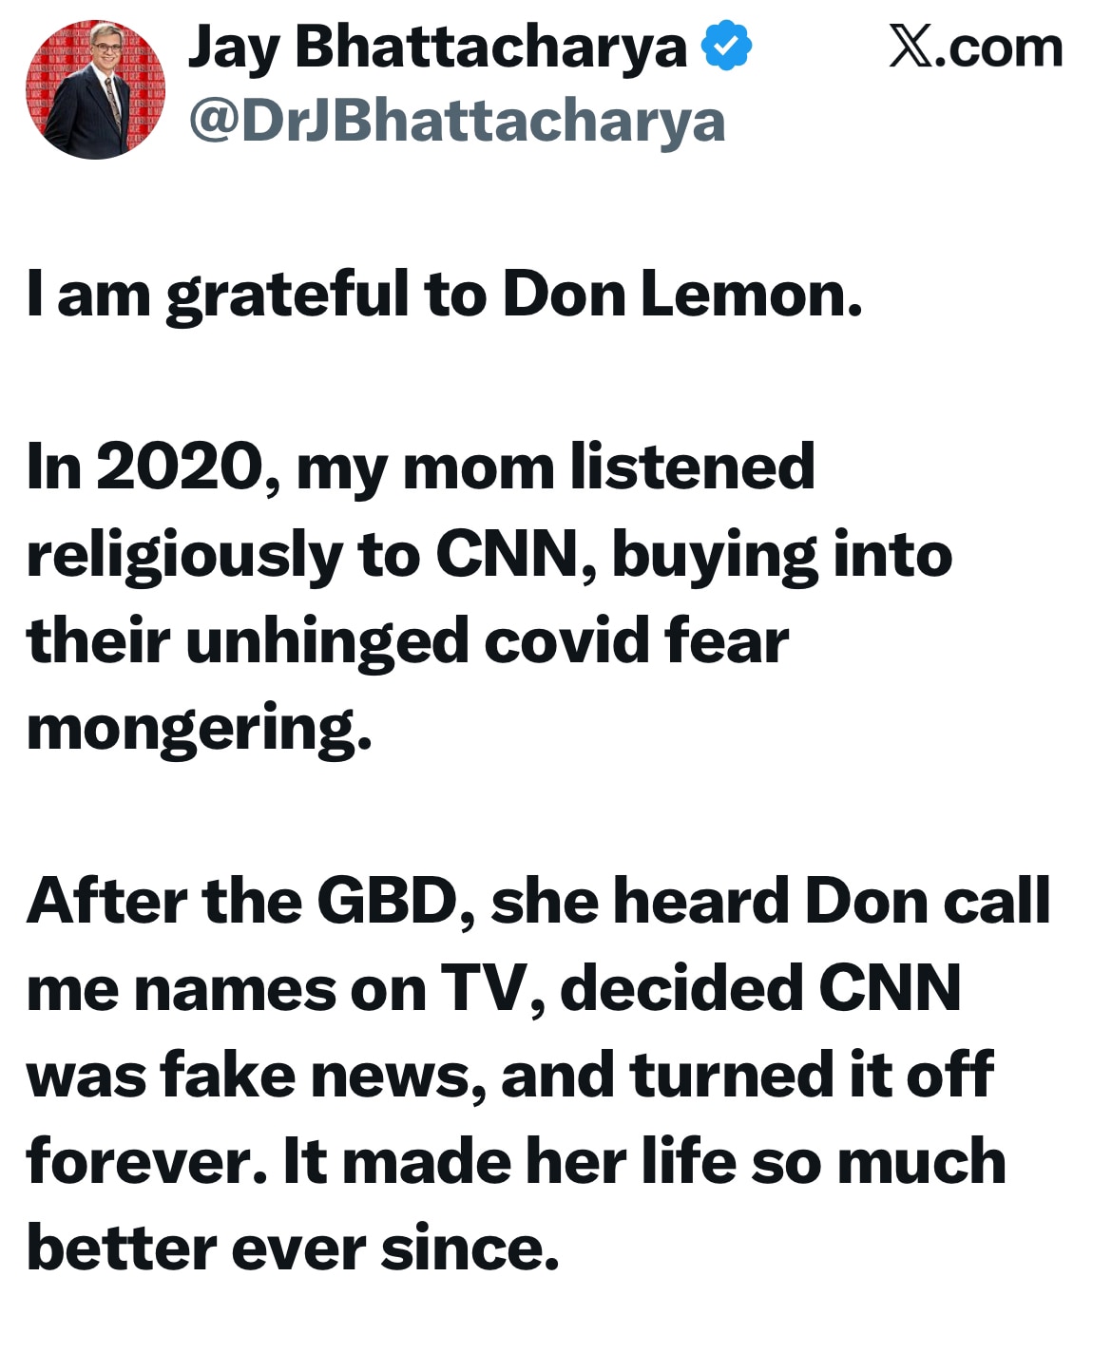Viewport: 1112px width, 1353px height.
Task: Click the word "unhinged" in the tweet
Action: click(327, 640)
